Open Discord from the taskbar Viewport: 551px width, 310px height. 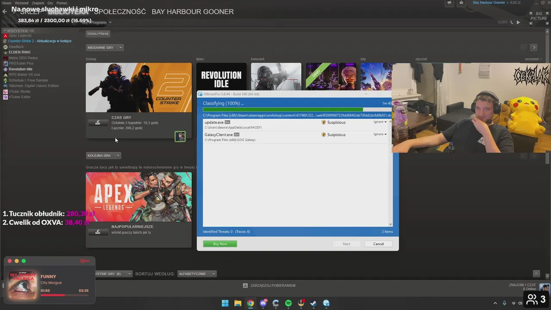coord(263,303)
